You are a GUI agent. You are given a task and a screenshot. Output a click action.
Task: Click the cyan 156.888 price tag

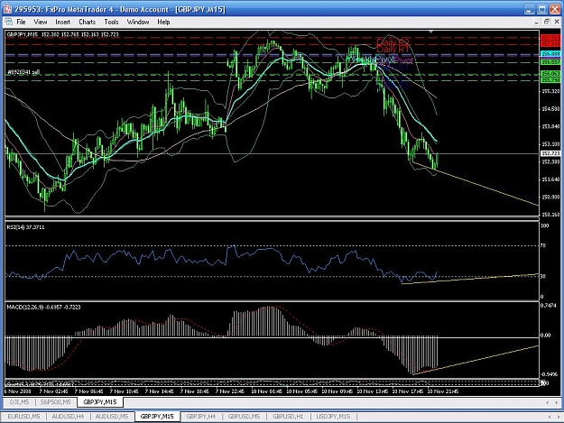[550, 53]
